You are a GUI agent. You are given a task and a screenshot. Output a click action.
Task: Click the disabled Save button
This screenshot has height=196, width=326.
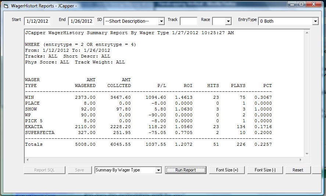point(79,170)
